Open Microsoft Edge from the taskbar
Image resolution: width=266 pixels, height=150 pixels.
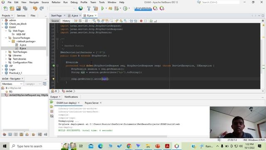101,146
